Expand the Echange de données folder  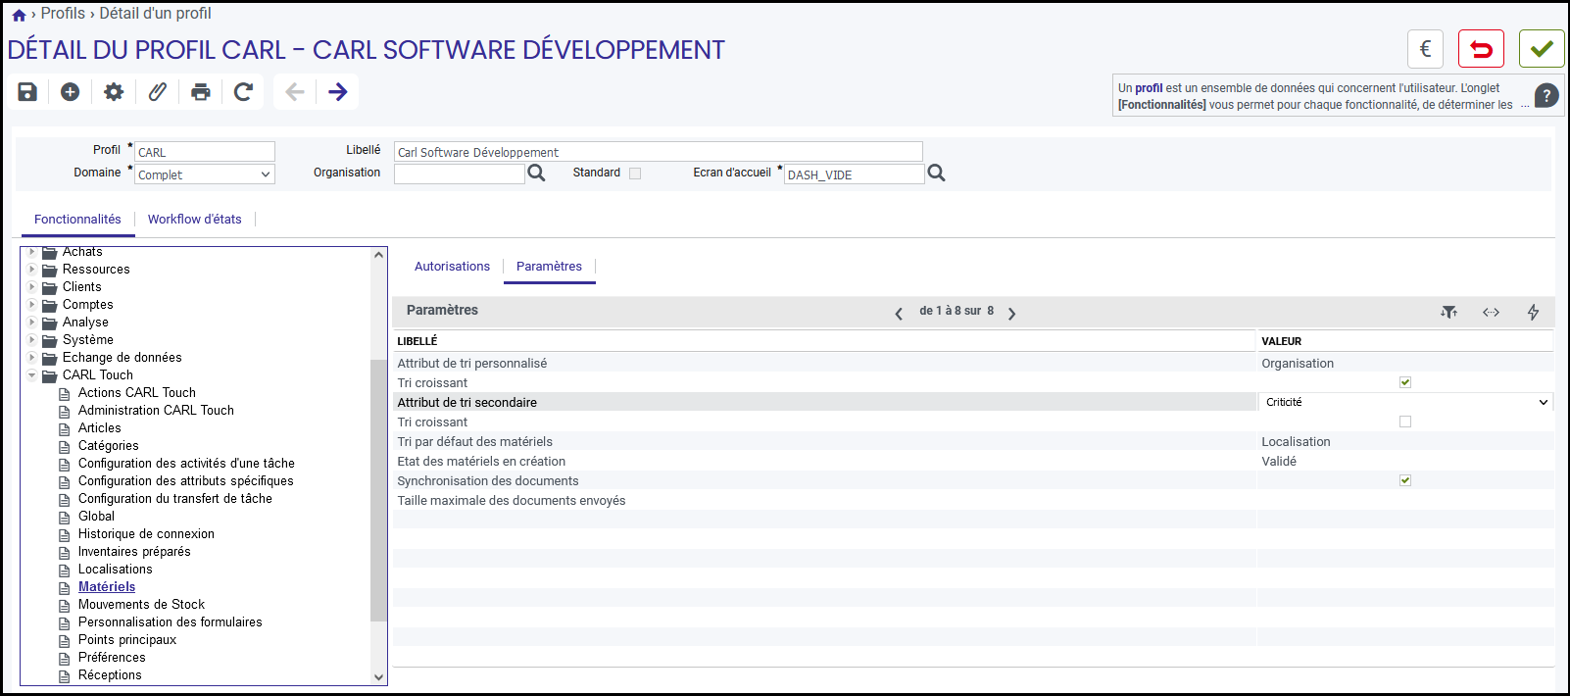coord(31,358)
